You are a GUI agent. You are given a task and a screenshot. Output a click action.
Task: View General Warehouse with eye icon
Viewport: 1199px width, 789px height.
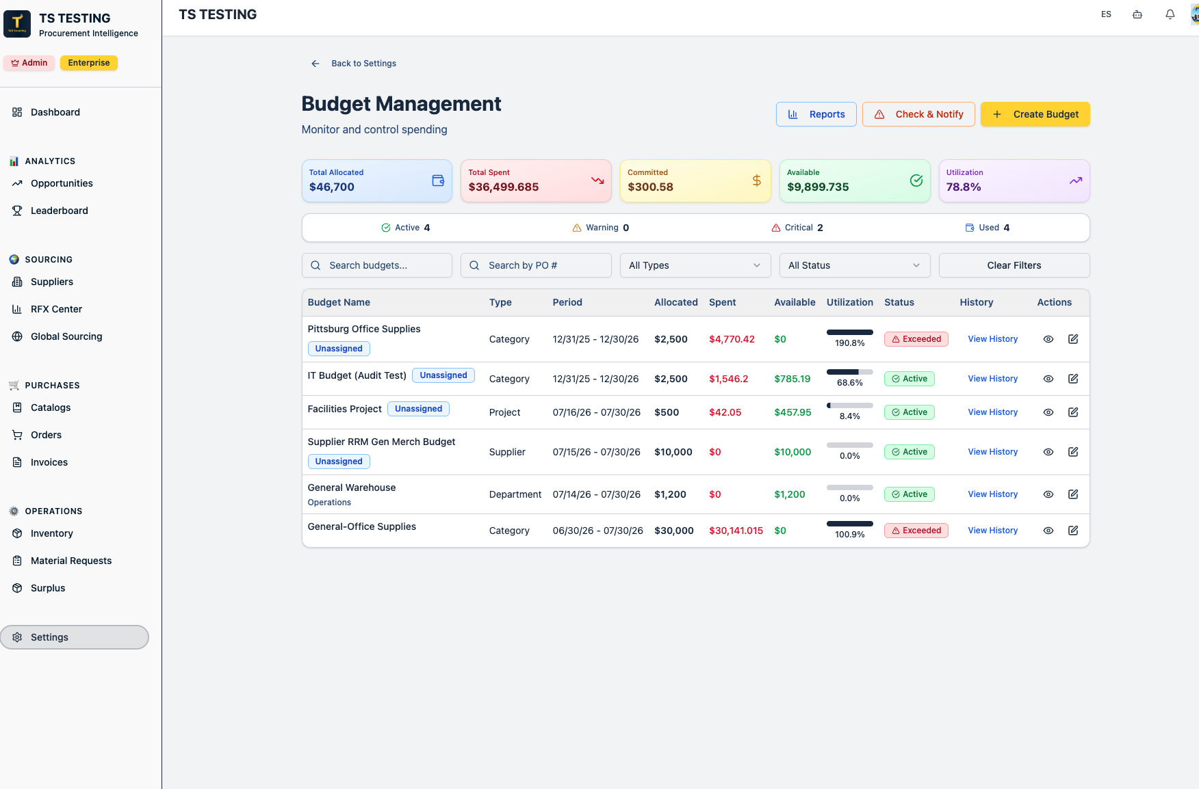click(x=1048, y=494)
